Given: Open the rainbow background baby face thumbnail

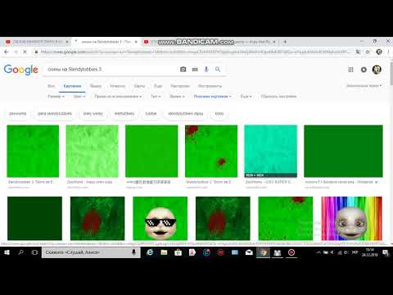Looking at the screenshot, I should (x=351, y=218).
